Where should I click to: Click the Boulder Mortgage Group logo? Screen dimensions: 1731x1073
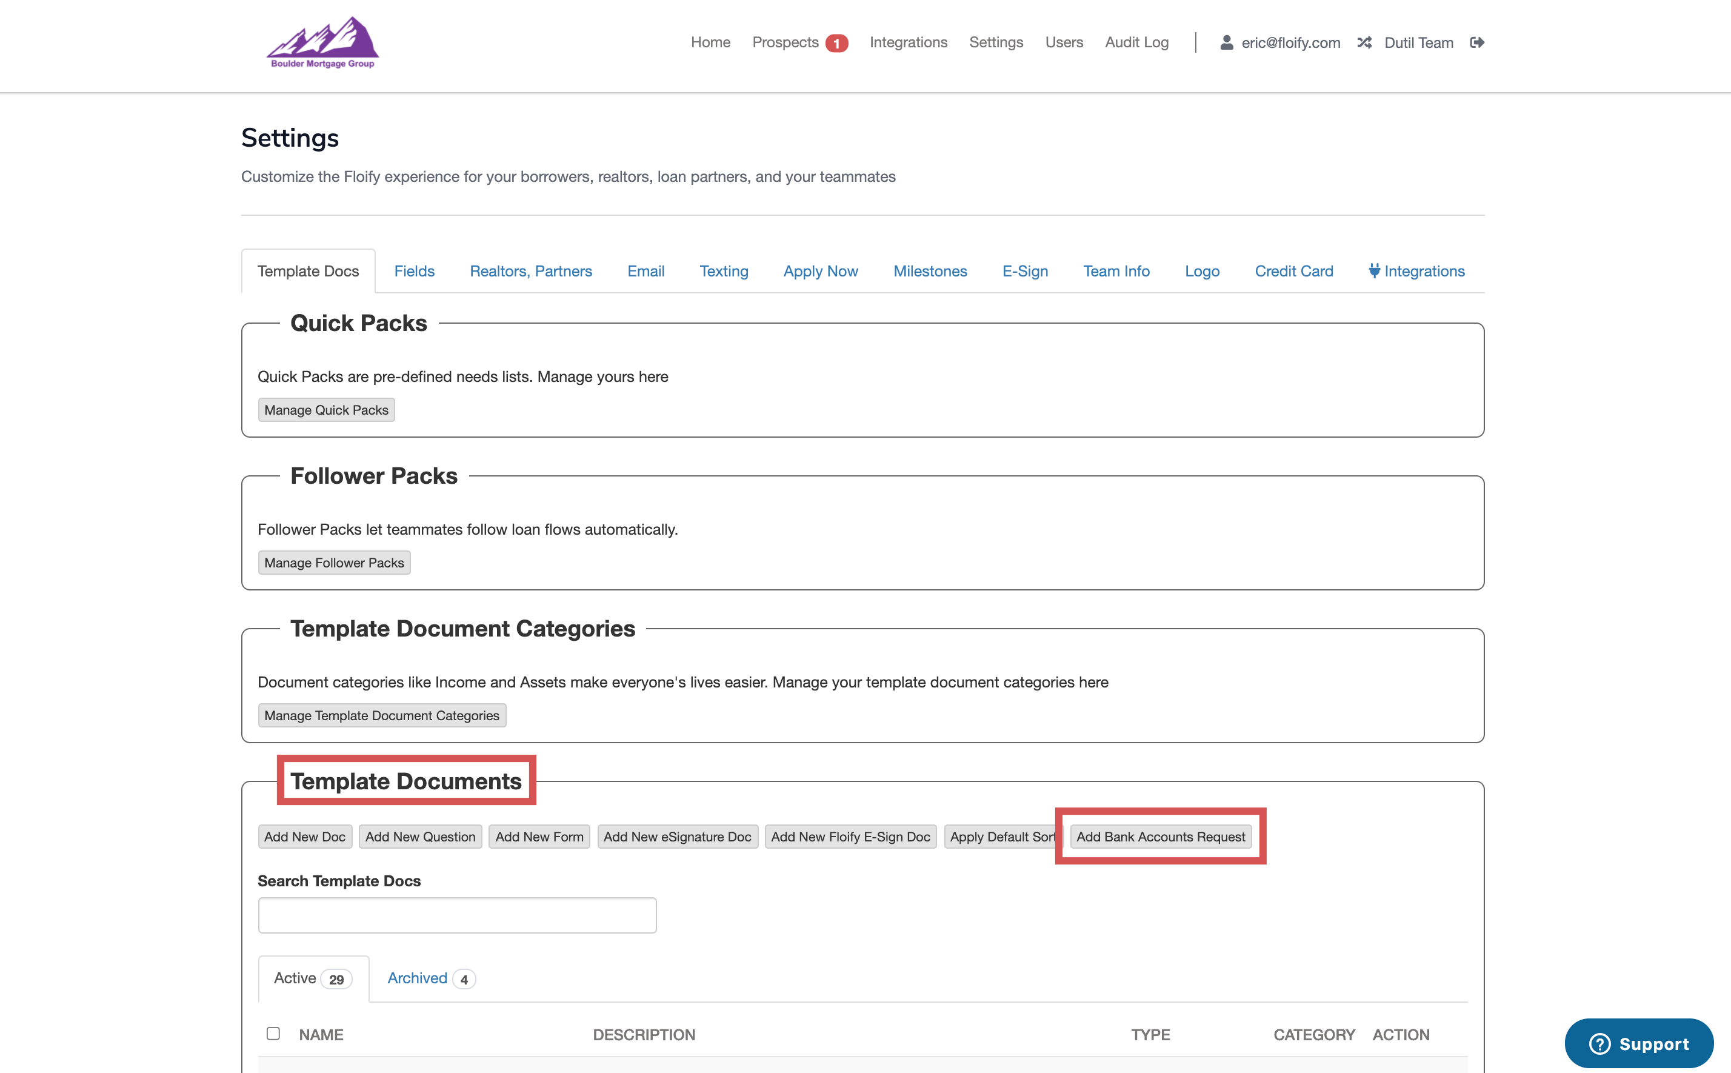coord(323,42)
